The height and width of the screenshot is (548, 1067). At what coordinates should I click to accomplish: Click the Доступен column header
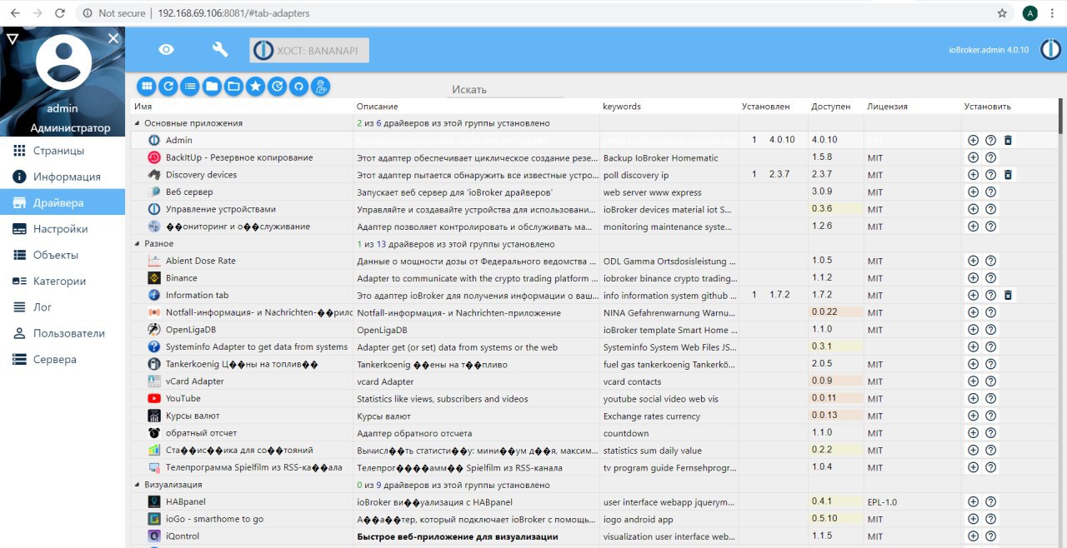[x=831, y=107]
